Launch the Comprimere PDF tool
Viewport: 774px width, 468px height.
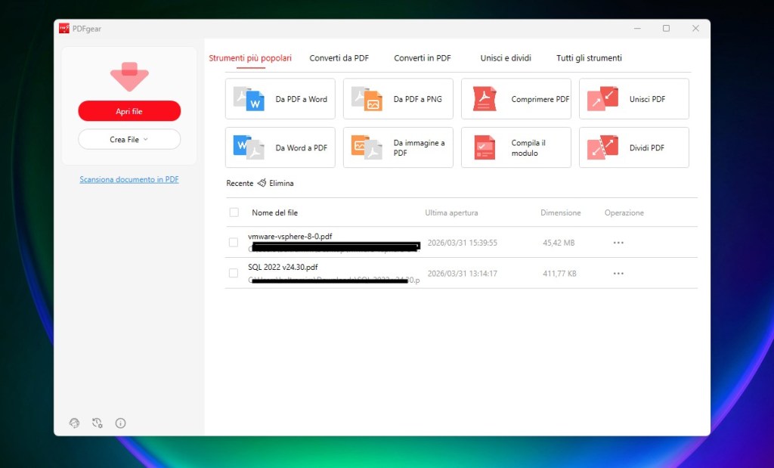click(x=515, y=98)
